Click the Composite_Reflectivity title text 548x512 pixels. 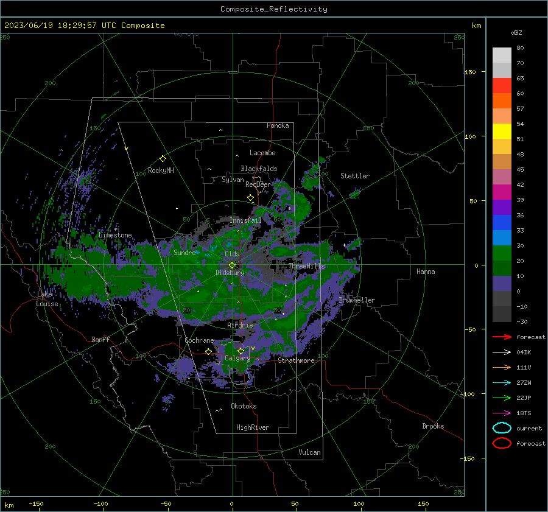pyautogui.click(x=274, y=9)
